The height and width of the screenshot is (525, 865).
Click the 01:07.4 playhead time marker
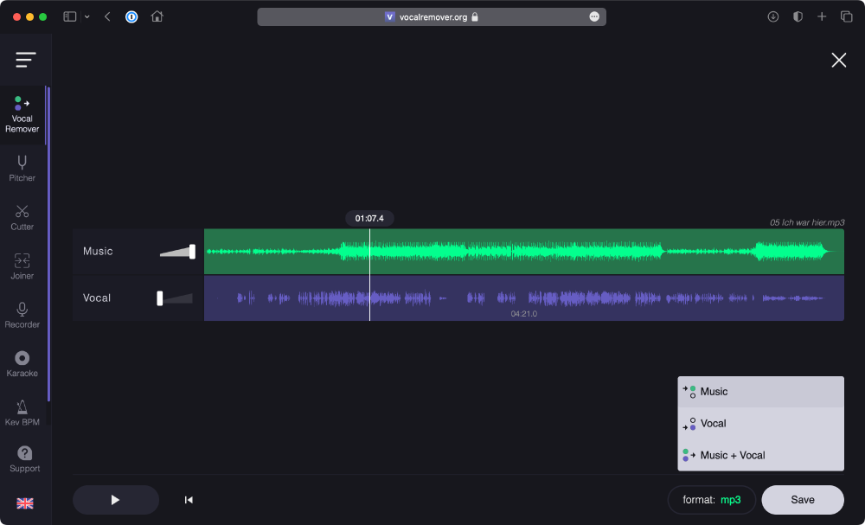coord(369,218)
